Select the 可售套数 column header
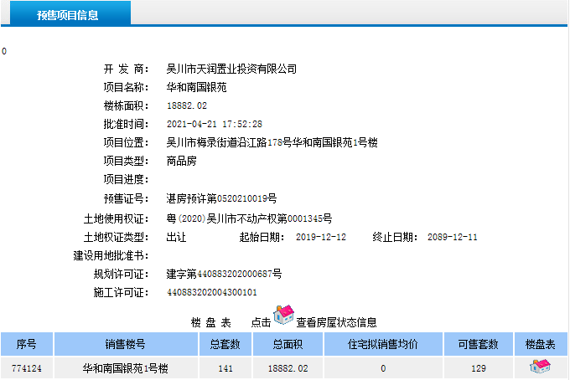Screen dimensions: 570x380 tap(478, 344)
